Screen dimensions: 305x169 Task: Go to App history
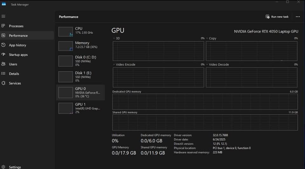point(17,45)
